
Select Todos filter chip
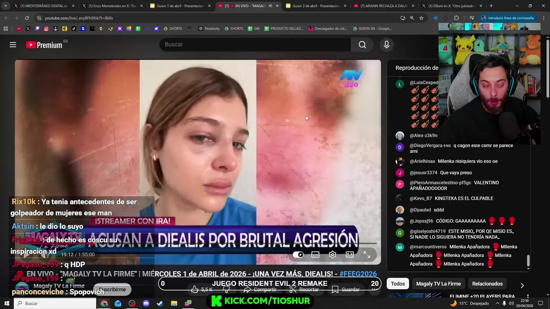point(398,284)
